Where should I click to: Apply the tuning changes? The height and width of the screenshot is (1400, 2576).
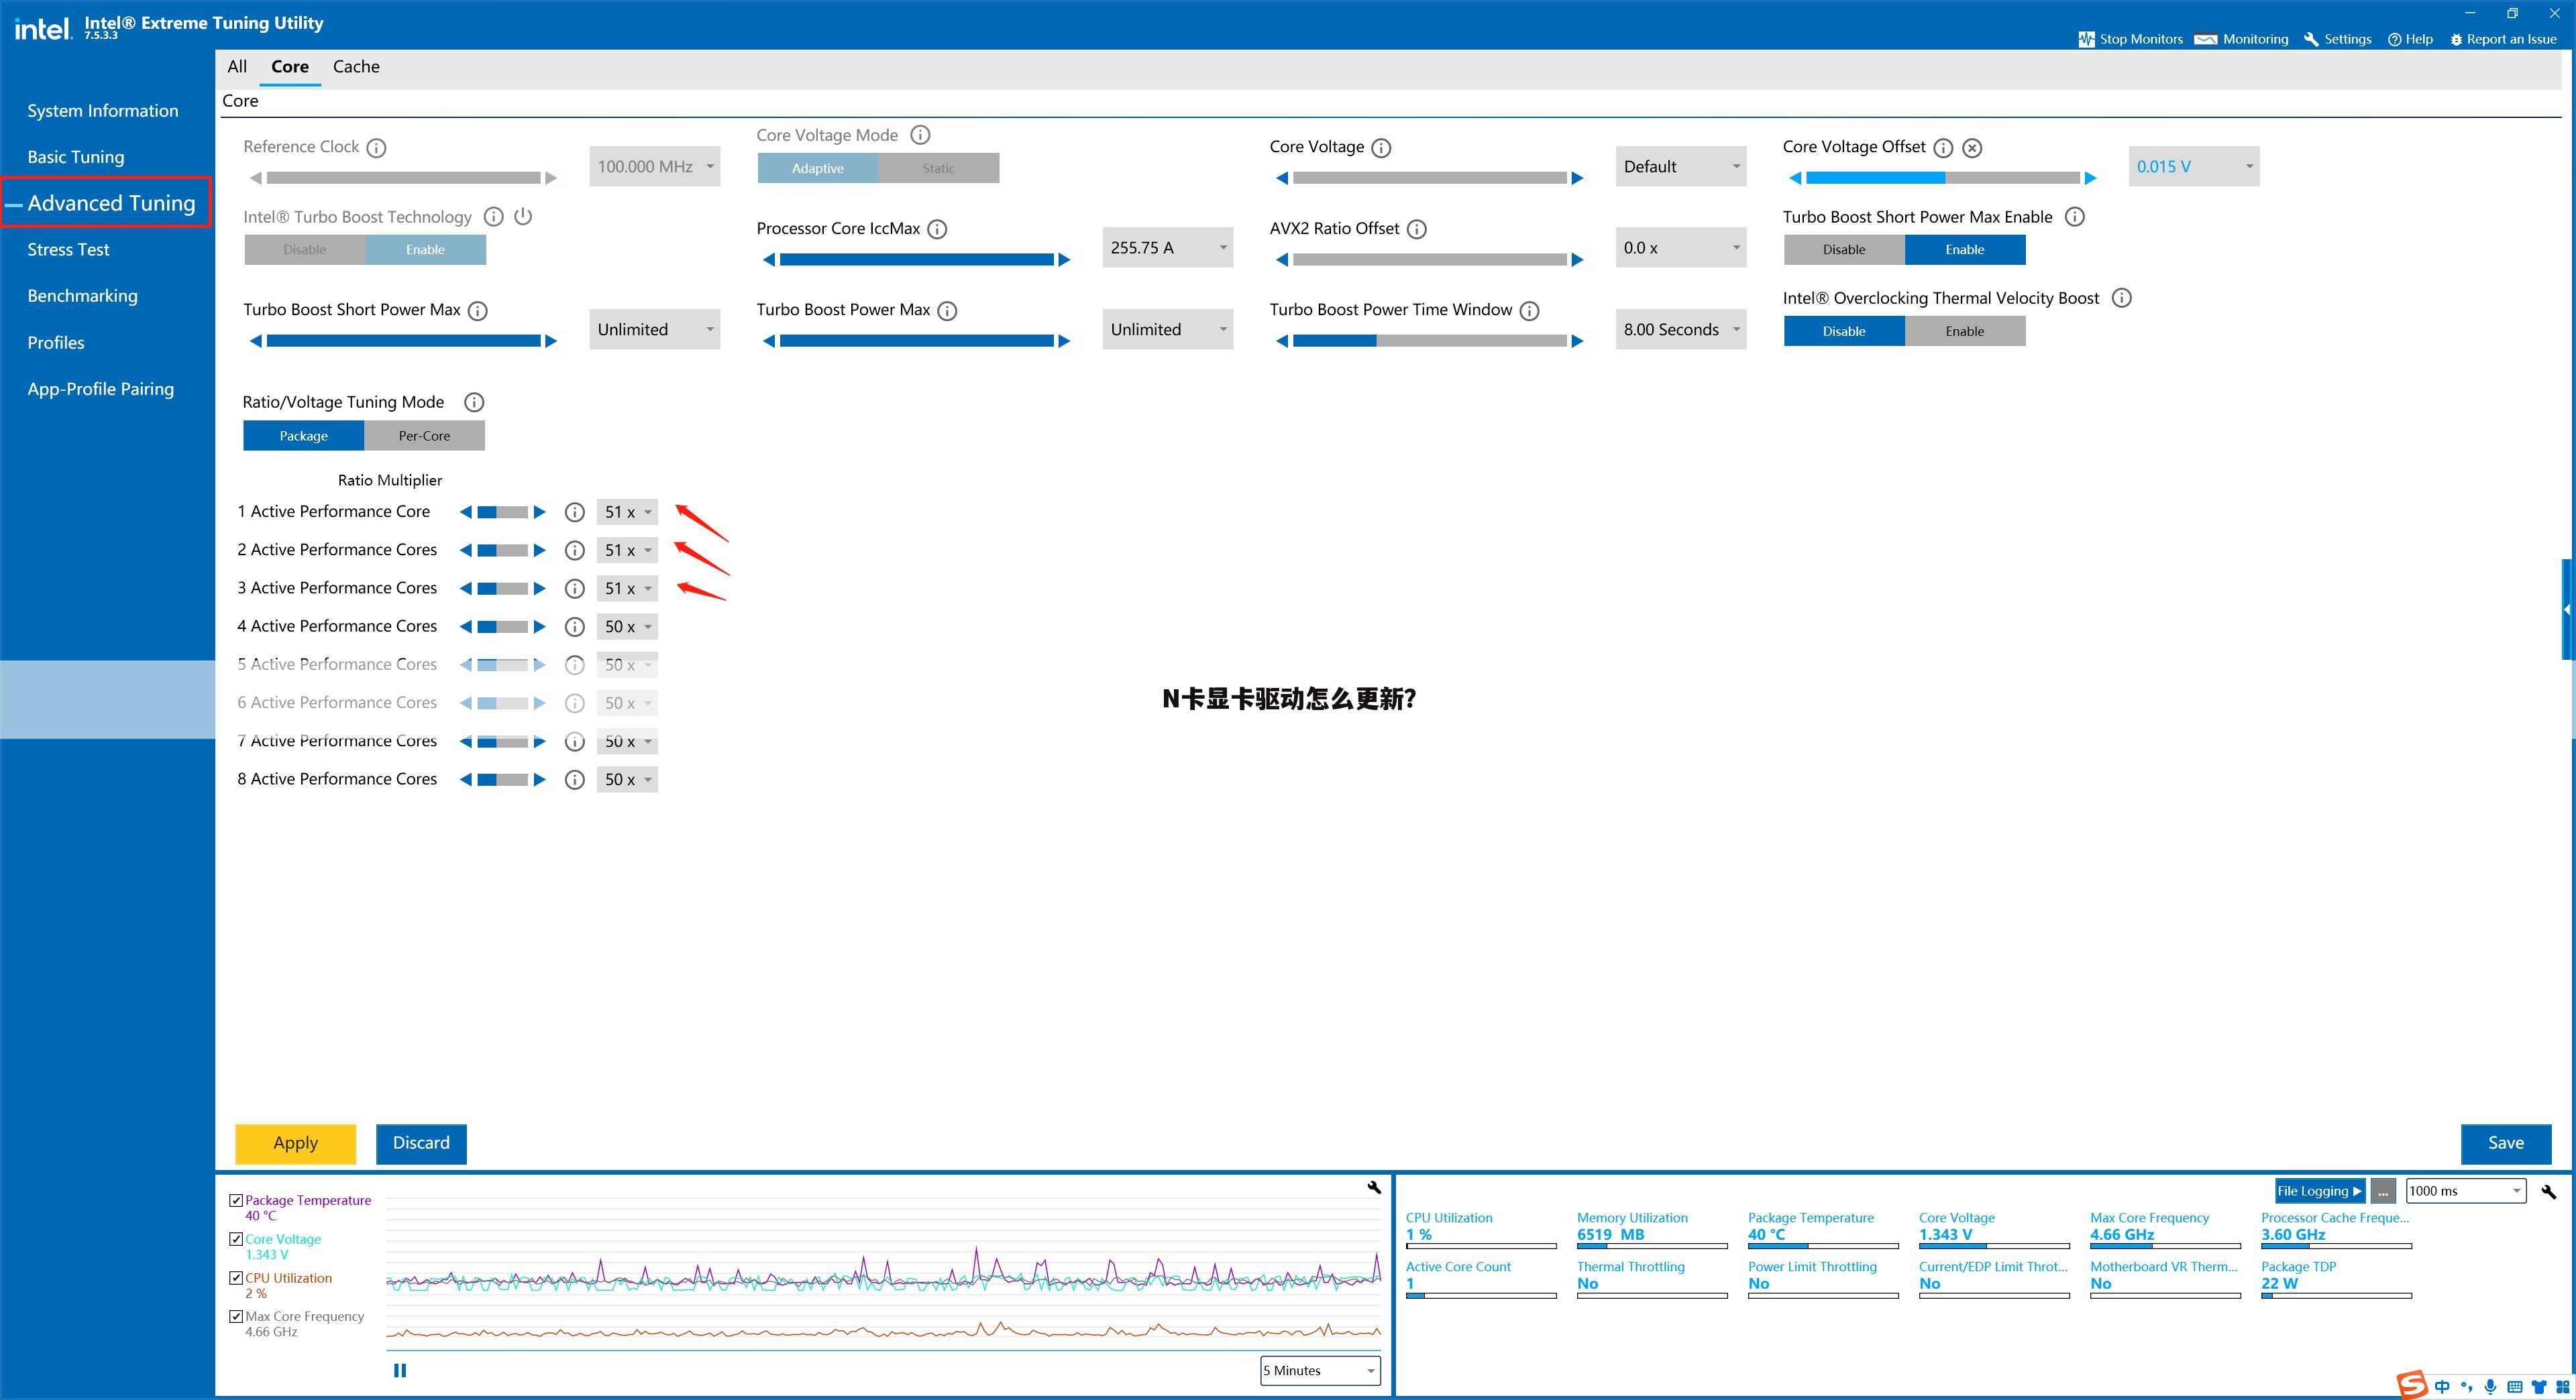click(295, 1143)
